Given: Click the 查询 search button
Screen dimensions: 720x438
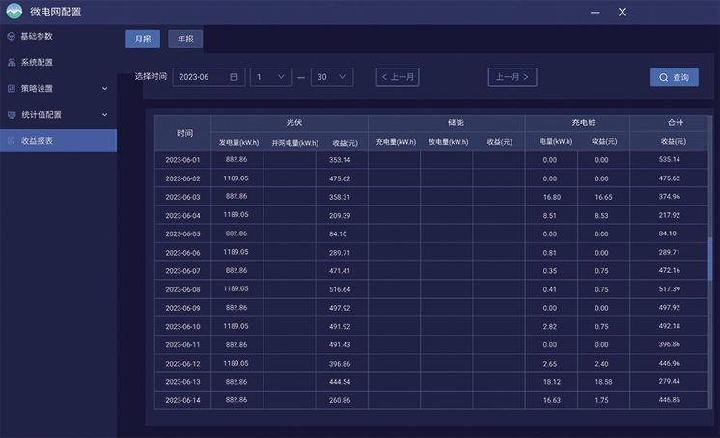Looking at the screenshot, I should coord(674,77).
